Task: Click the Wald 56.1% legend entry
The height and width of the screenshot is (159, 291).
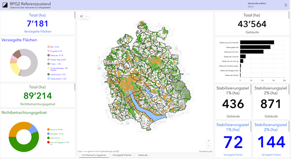Action: click(x=54, y=138)
